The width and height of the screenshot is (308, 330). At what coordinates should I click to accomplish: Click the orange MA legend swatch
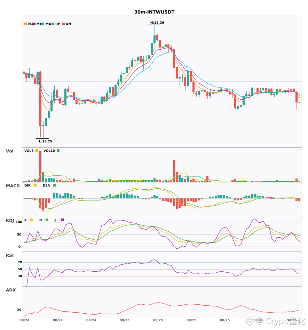click(x=26, y=24)
